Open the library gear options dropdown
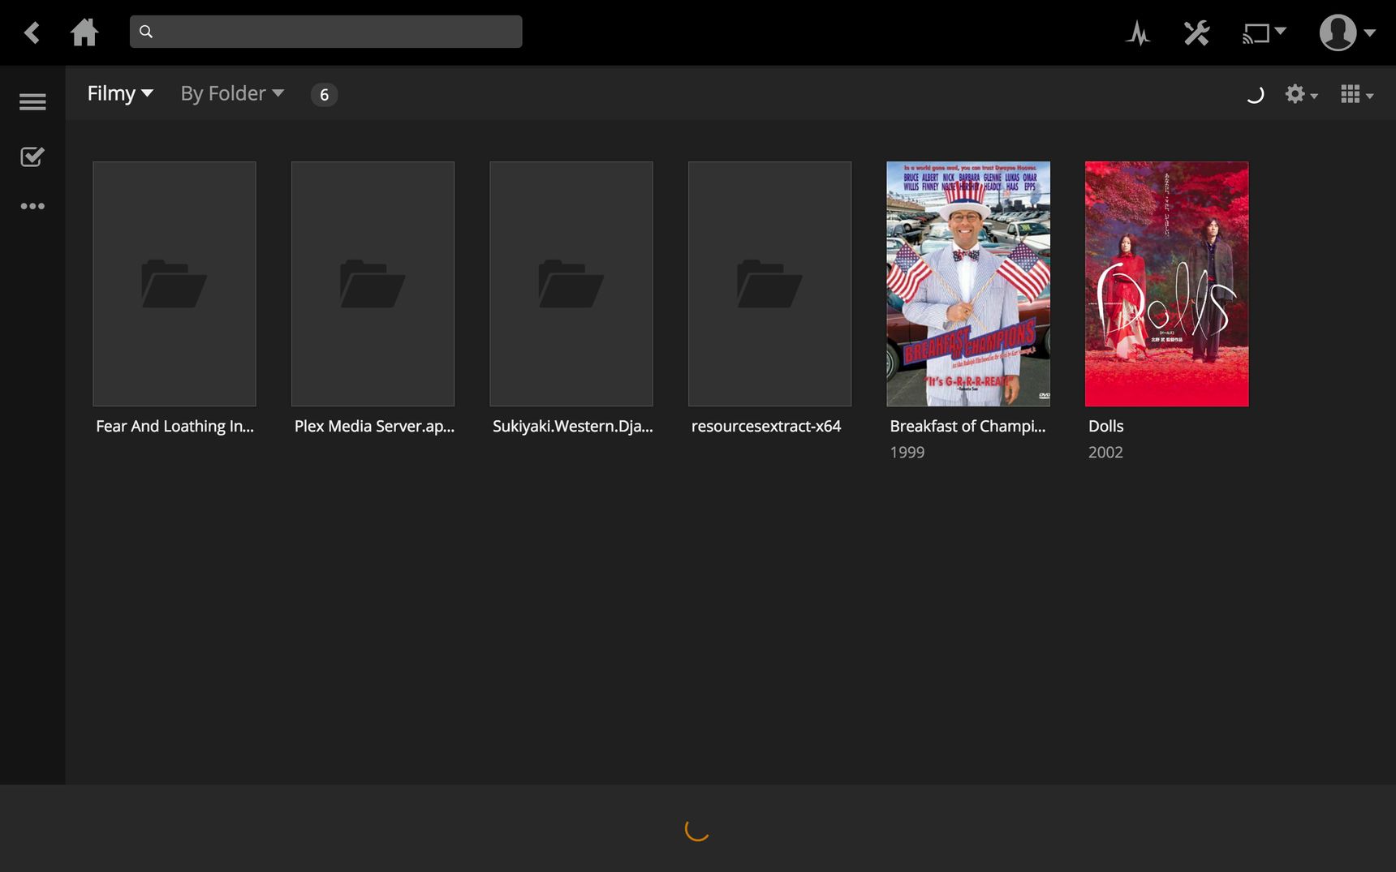 click(x=1301, y=95)
